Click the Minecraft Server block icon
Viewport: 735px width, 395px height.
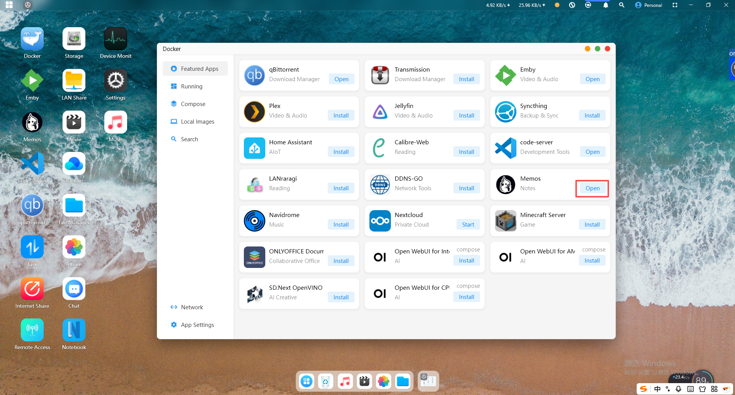[x=506, y=221]
